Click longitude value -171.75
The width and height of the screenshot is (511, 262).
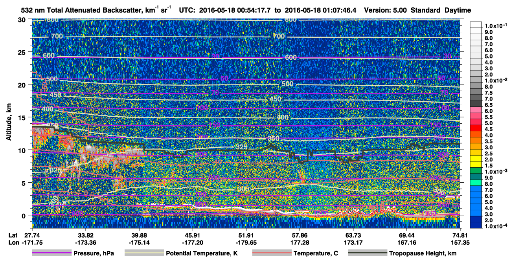[31, 243]
